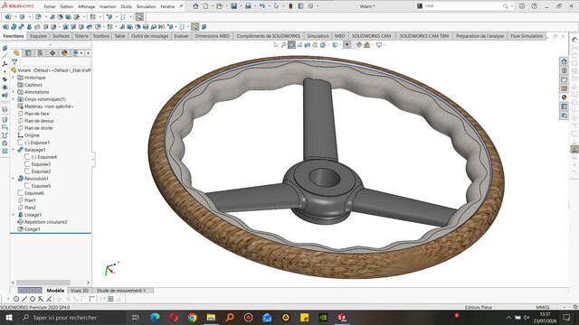Open the File Explorer folder icon in task pane
The image size is (579, 325).
tap(564, 79)
